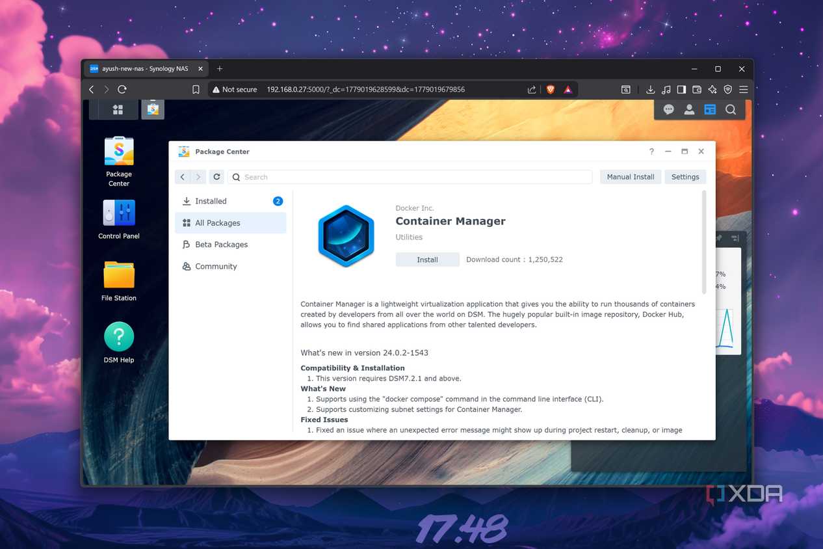The height and width of the screenshot is (549, 823).
Task: Click the package description scrollbar
Action: point(703,242)
